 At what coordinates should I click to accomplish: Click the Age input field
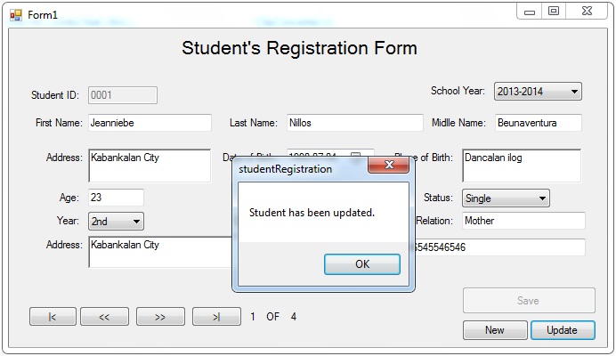(x=116, y=198)
